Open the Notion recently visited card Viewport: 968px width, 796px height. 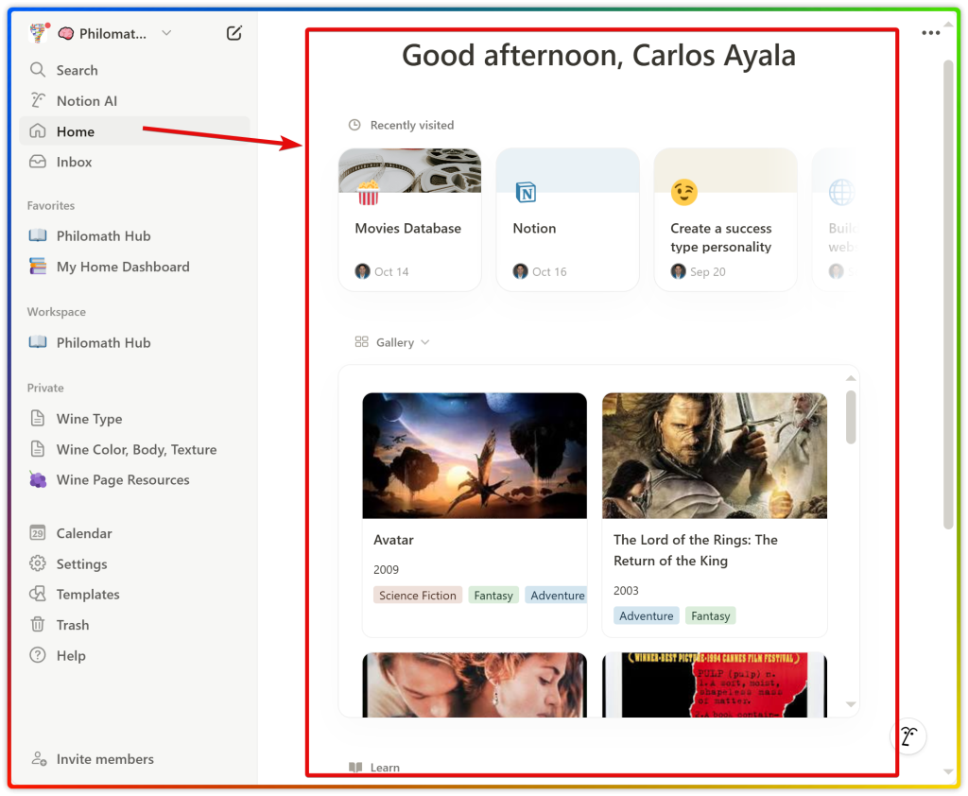point(567,220)
